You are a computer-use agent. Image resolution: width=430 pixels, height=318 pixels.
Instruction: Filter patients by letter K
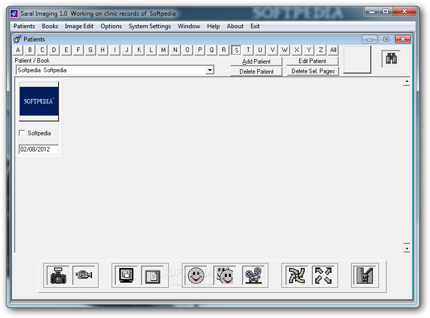tap(139, 50)
